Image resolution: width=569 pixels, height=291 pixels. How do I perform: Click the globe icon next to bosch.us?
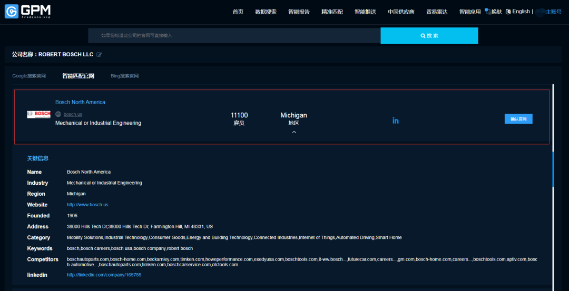[x=58, y=114]
